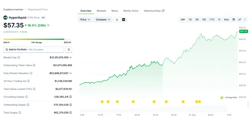
Task: Click the first yellow news marker near 14:30
Action: pyautogui.click(x=102, y=102)
